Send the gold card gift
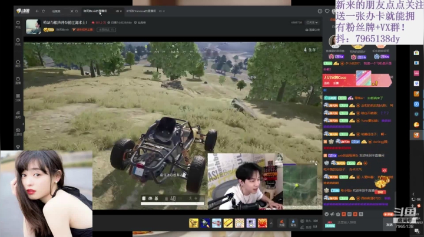This screenshot has height=237, width=424. tap(228, 223)
